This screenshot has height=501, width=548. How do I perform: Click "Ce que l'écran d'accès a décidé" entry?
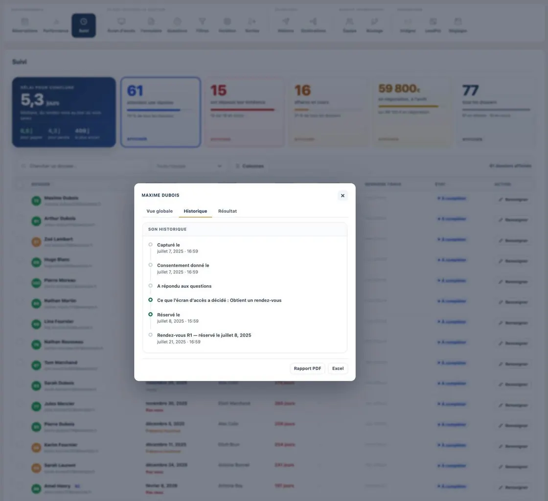tap(219, 300)
